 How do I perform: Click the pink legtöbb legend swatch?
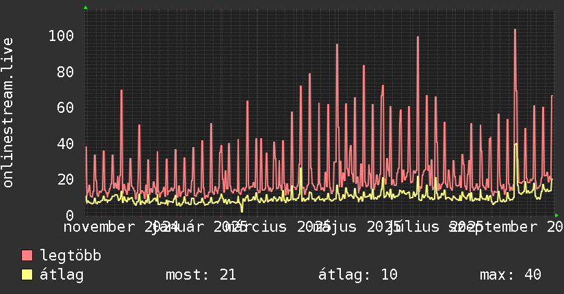pyautogui.click(x=27, y=256)
